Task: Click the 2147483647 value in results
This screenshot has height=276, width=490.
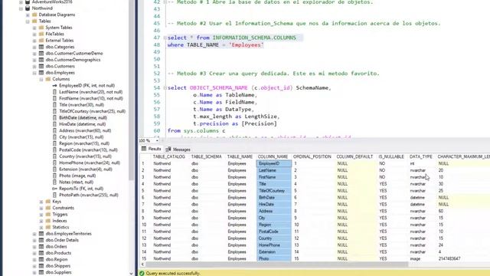Action: pyautogui.click(x=449, y=259)
